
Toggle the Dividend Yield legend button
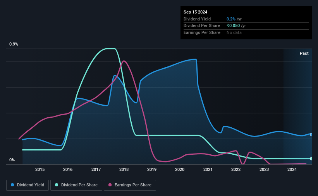28,185
